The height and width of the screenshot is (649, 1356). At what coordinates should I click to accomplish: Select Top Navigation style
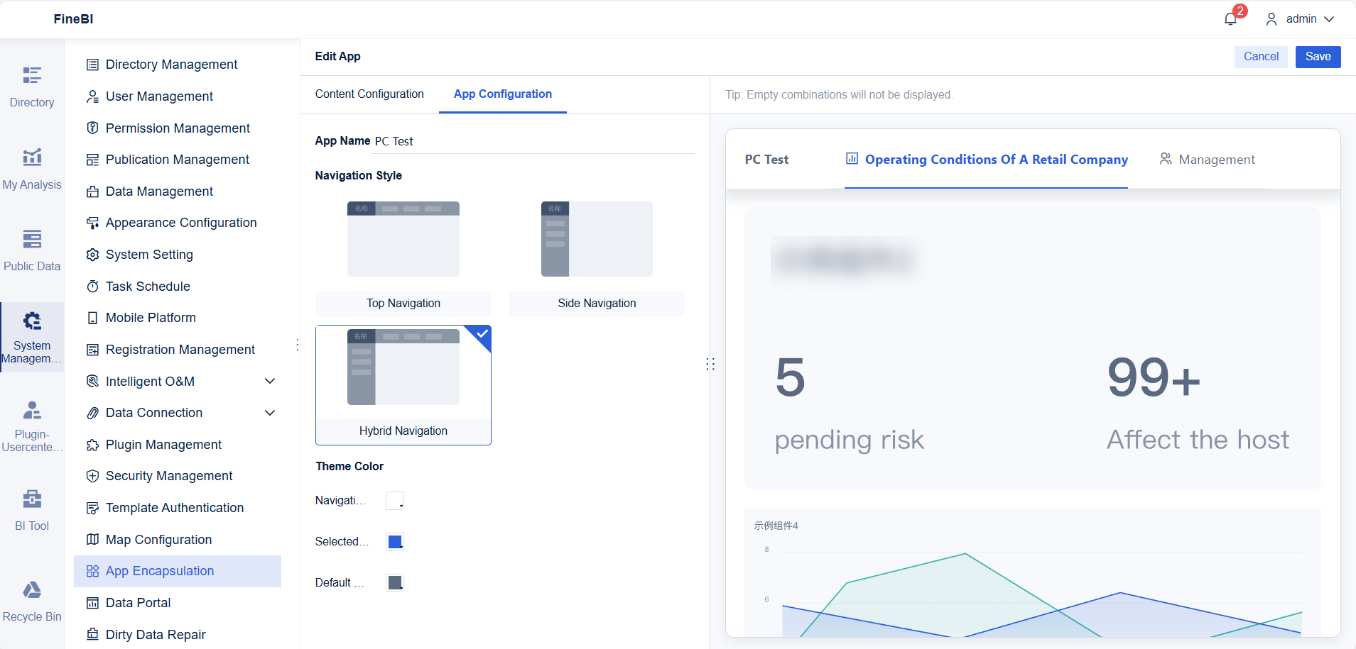click(403, 258)
